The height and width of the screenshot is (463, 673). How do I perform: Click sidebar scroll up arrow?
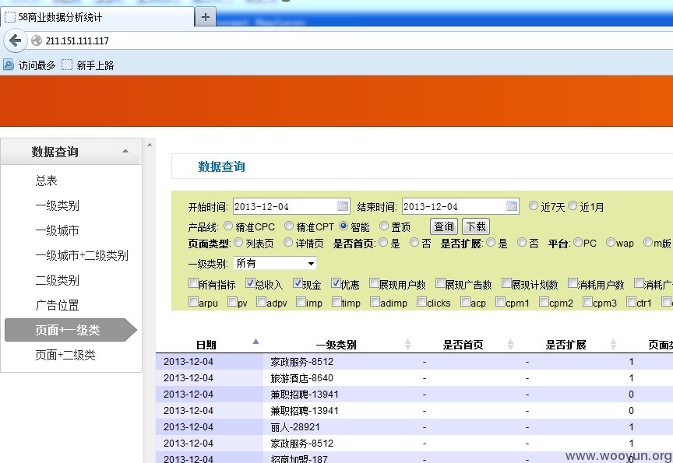click(x=150, y=145)
